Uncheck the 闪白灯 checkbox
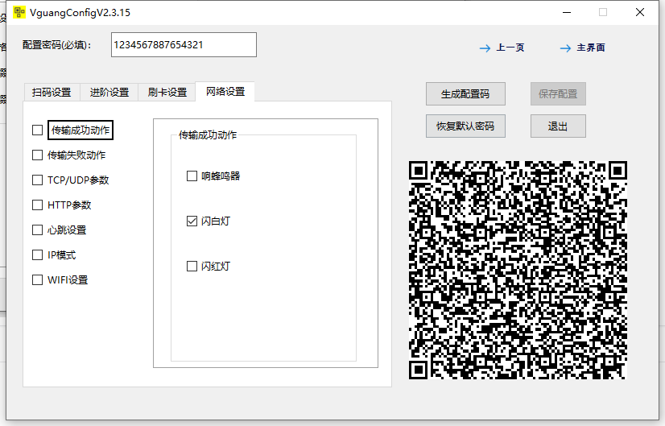The height and width of the screenshot is (426, 665). [x=192, y=221]
